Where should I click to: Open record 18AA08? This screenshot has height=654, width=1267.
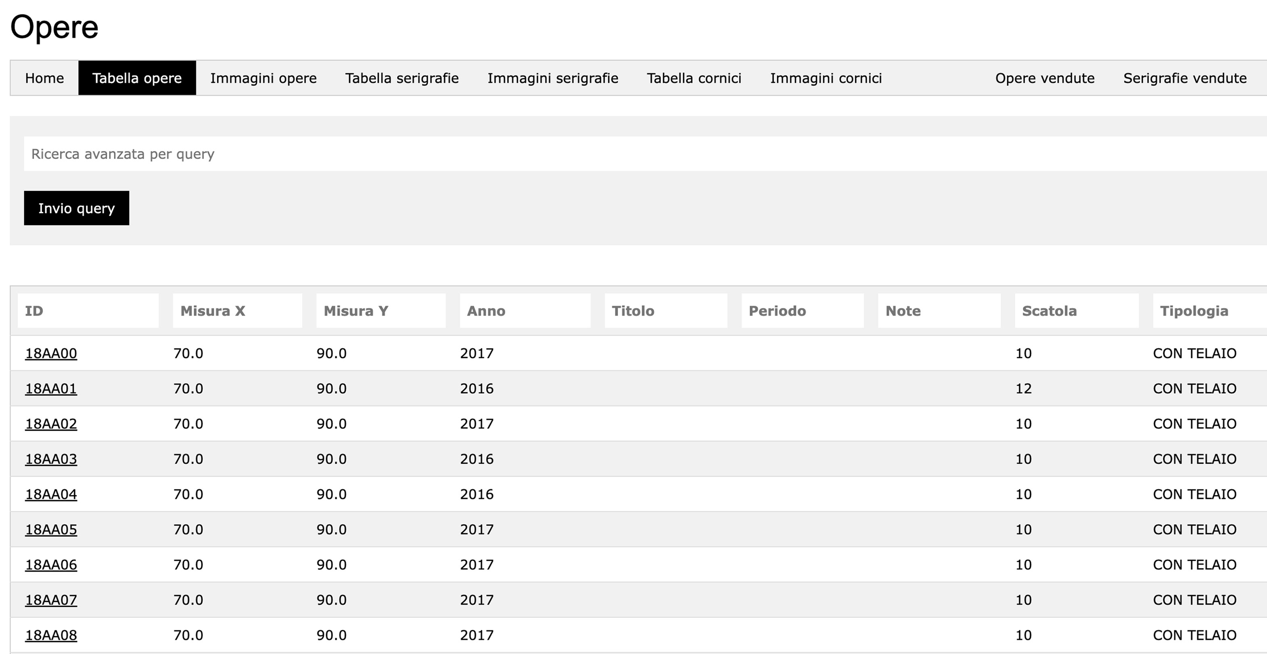coord(51,635)
